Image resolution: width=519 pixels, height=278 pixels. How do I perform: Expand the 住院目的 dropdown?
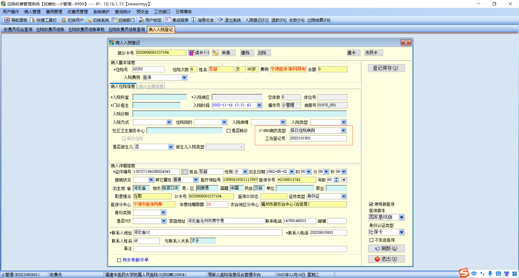pyautogui.click(x=224, y=122)
